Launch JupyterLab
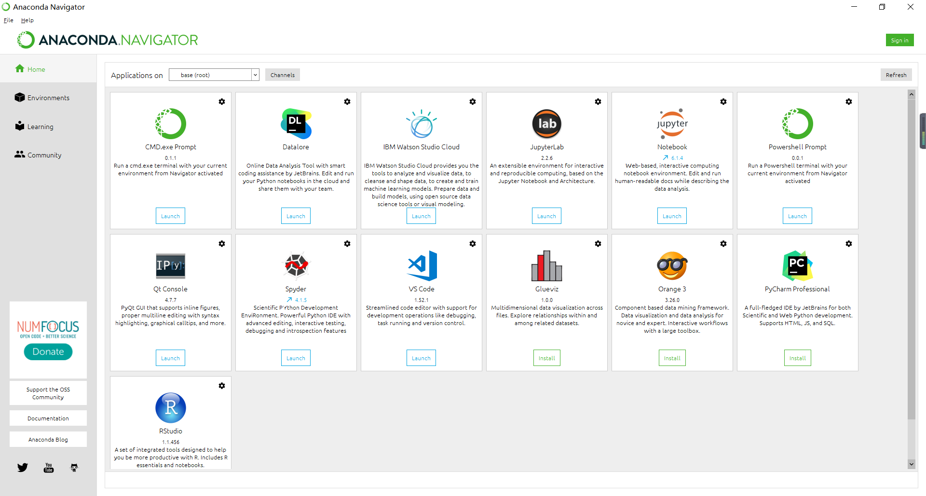Screen dimensions: 926x496 (546, 216)
